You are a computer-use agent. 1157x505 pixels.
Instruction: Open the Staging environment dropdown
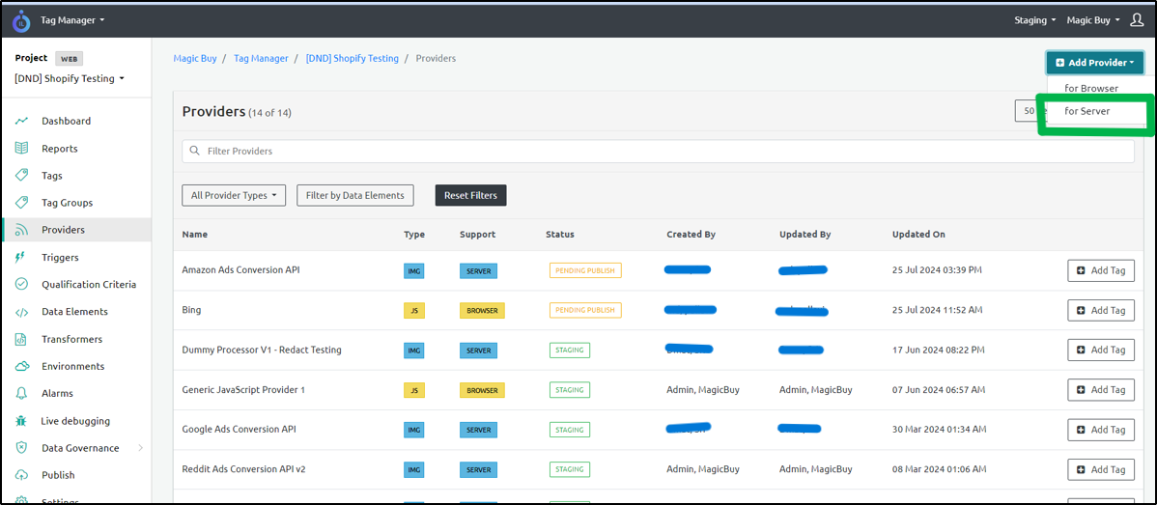tap(1035, 20)
